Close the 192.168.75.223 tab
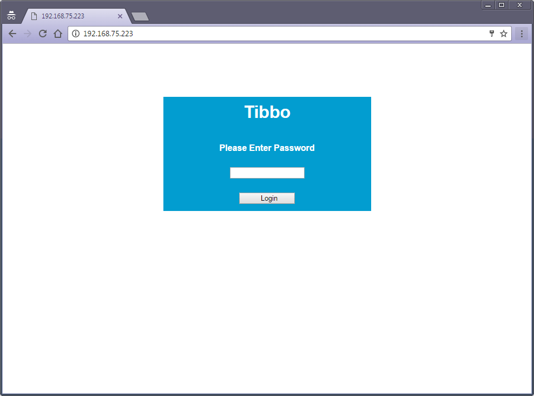Viewport: 534px width, 396px height. 120,16
